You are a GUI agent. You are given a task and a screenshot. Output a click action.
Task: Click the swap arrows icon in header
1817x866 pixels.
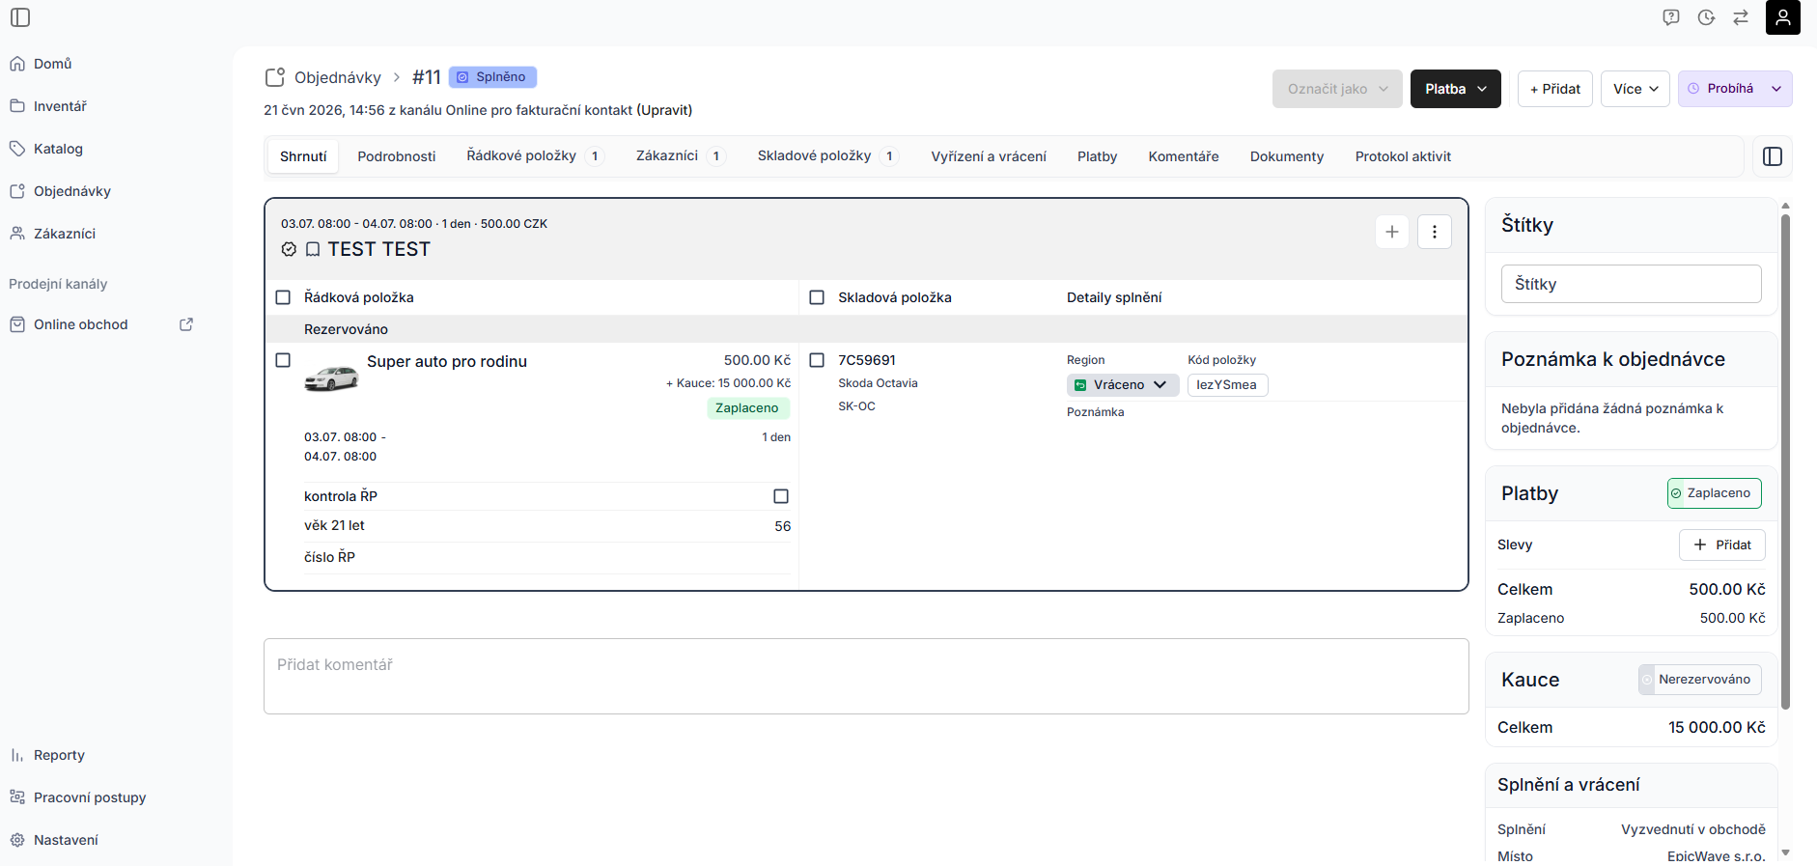1741,17
